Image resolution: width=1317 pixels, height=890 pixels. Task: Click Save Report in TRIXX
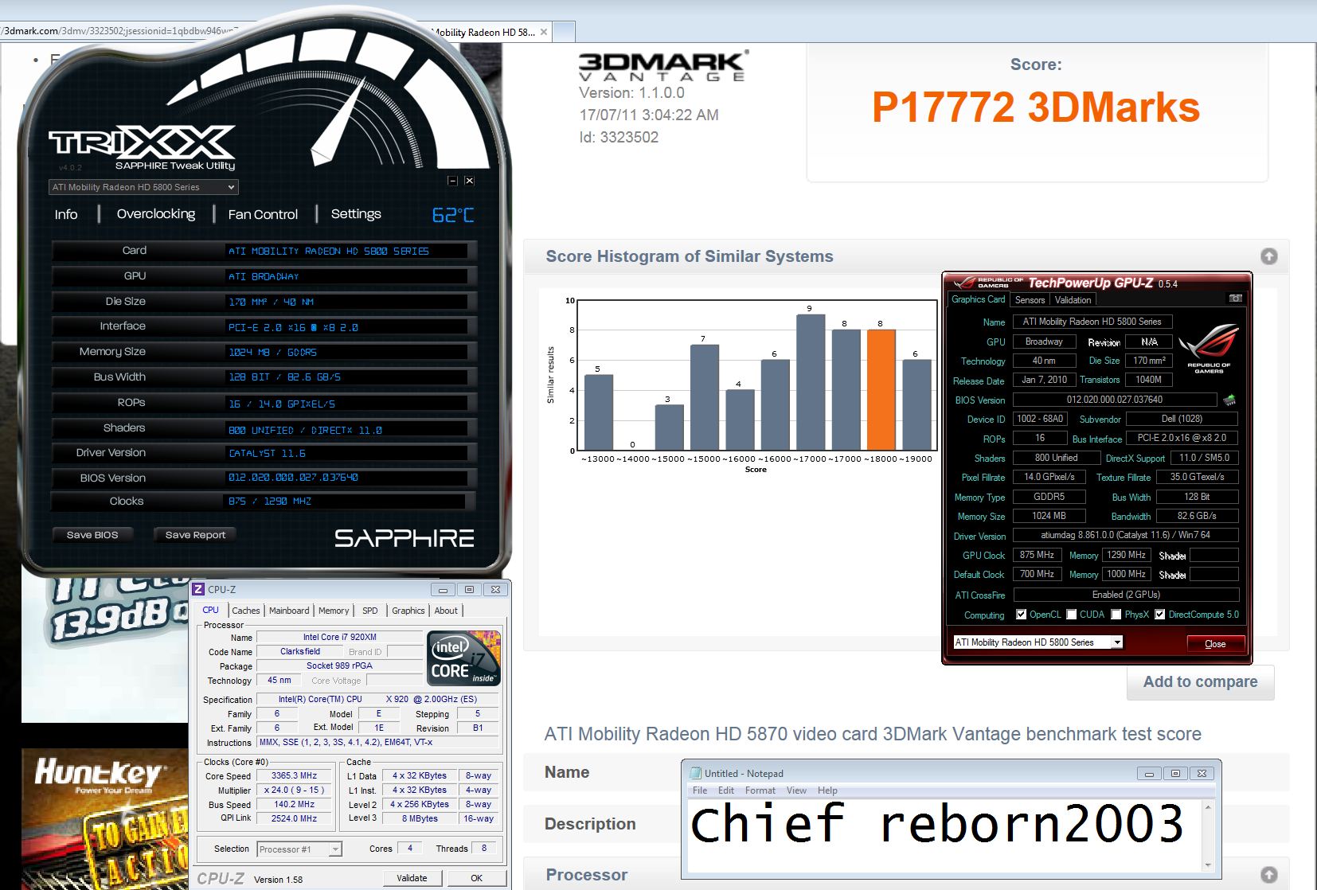click(x=195, y=535)
